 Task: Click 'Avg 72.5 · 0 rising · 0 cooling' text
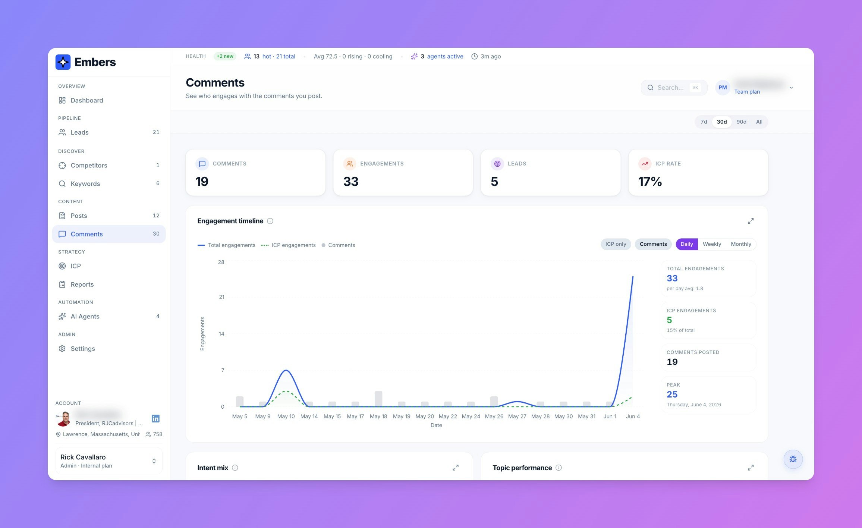click(x=353, y=56)
